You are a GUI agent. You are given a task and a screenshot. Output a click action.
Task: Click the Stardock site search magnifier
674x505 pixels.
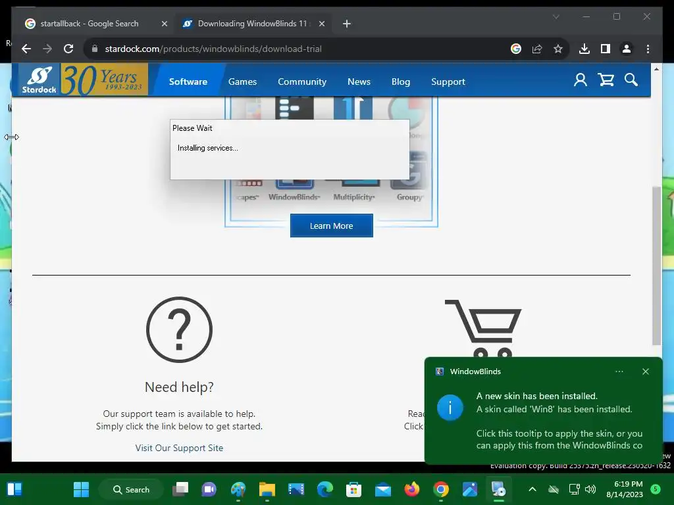pos(631,80)
